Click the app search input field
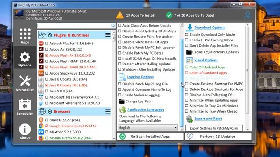 pyautogui.click(x=74, y=26)
